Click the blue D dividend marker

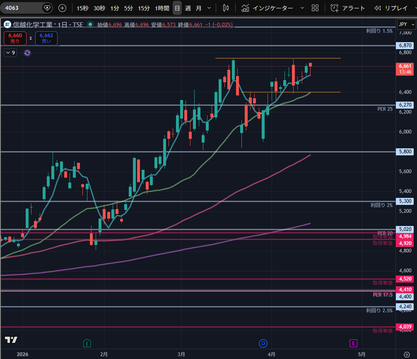click(x=263, y=343)
